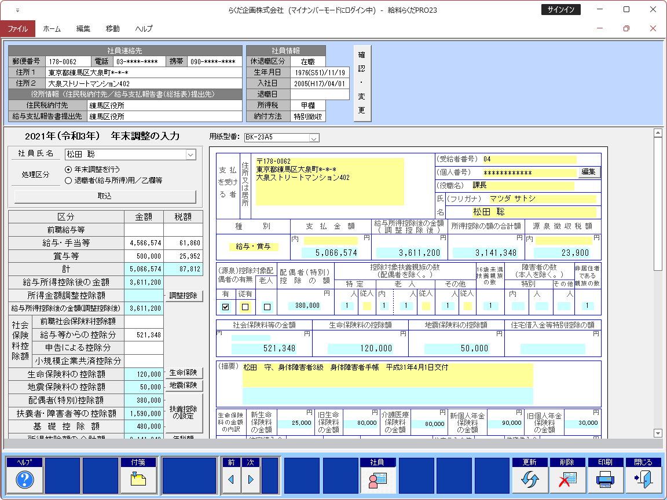667x500 pixels.
Task: Click the 受給者番号 field with 04
Action: click(529, 160)
